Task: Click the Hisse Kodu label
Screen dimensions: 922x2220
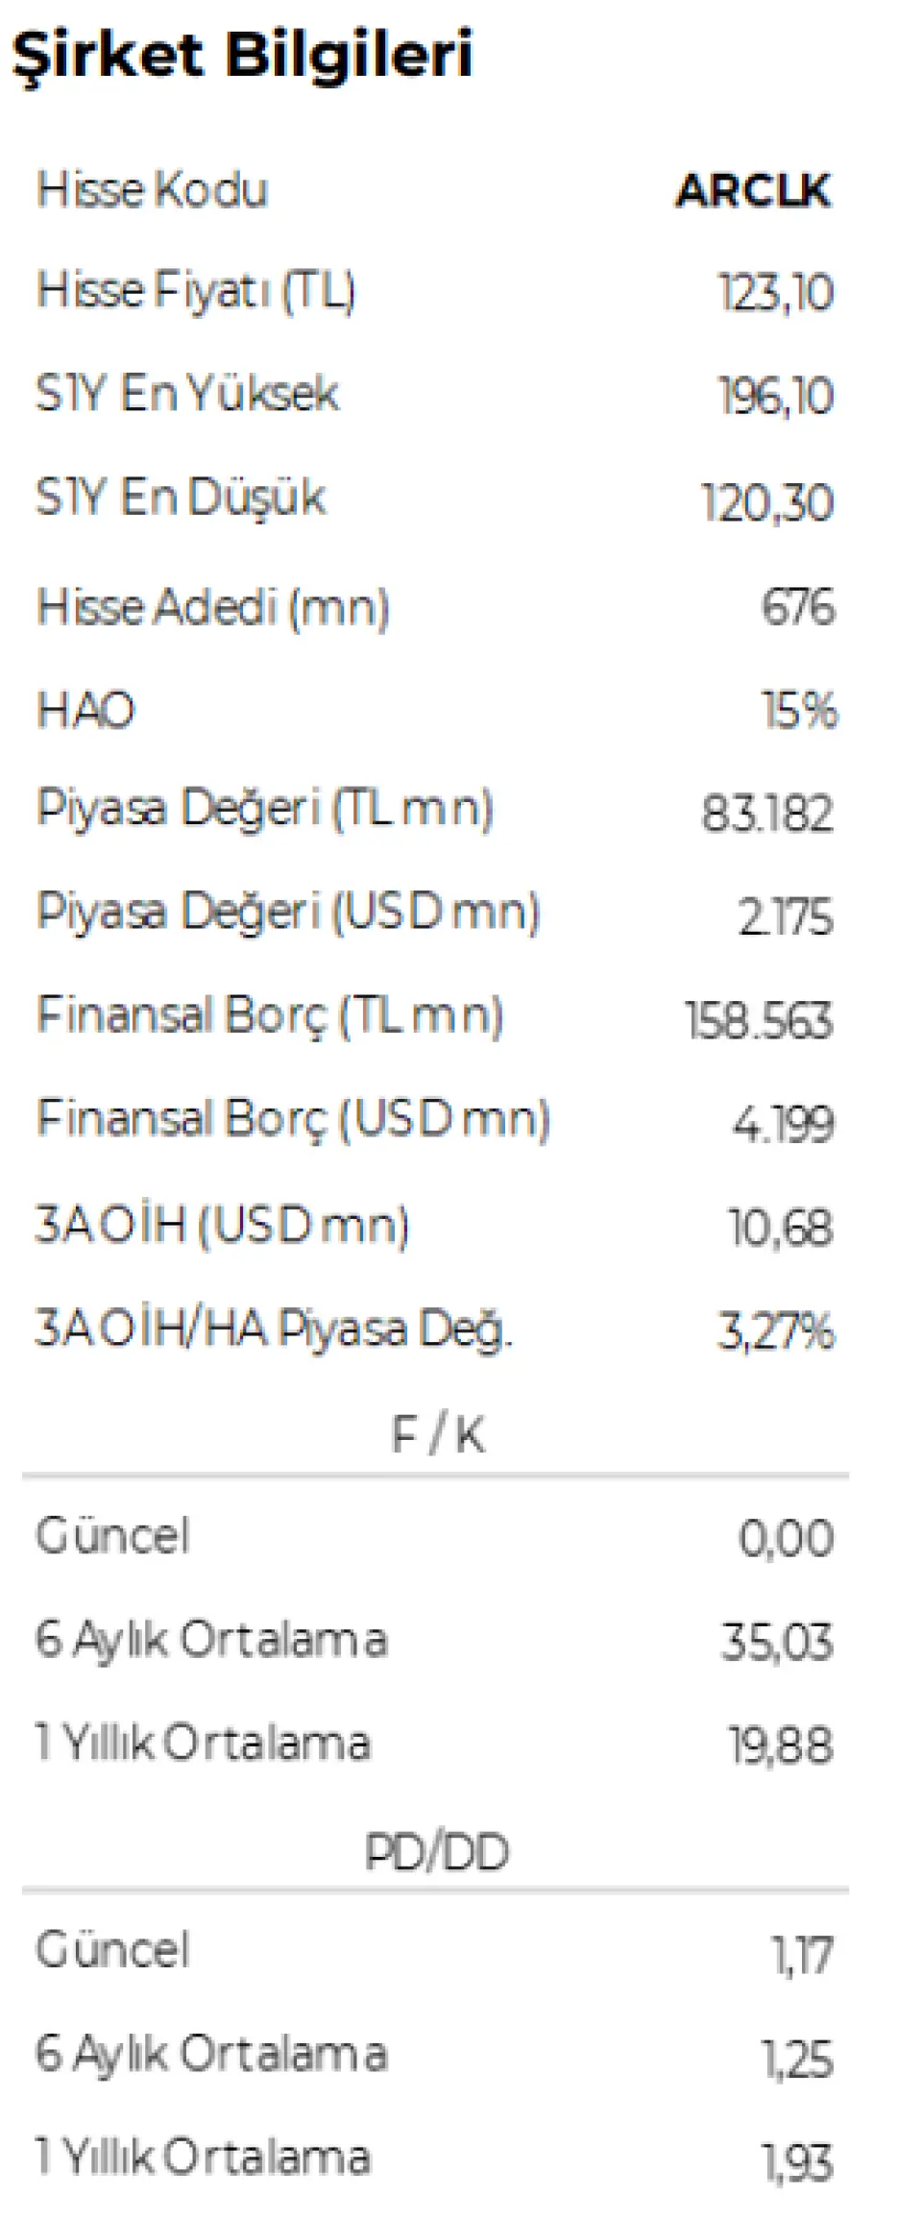Action: 152,189
